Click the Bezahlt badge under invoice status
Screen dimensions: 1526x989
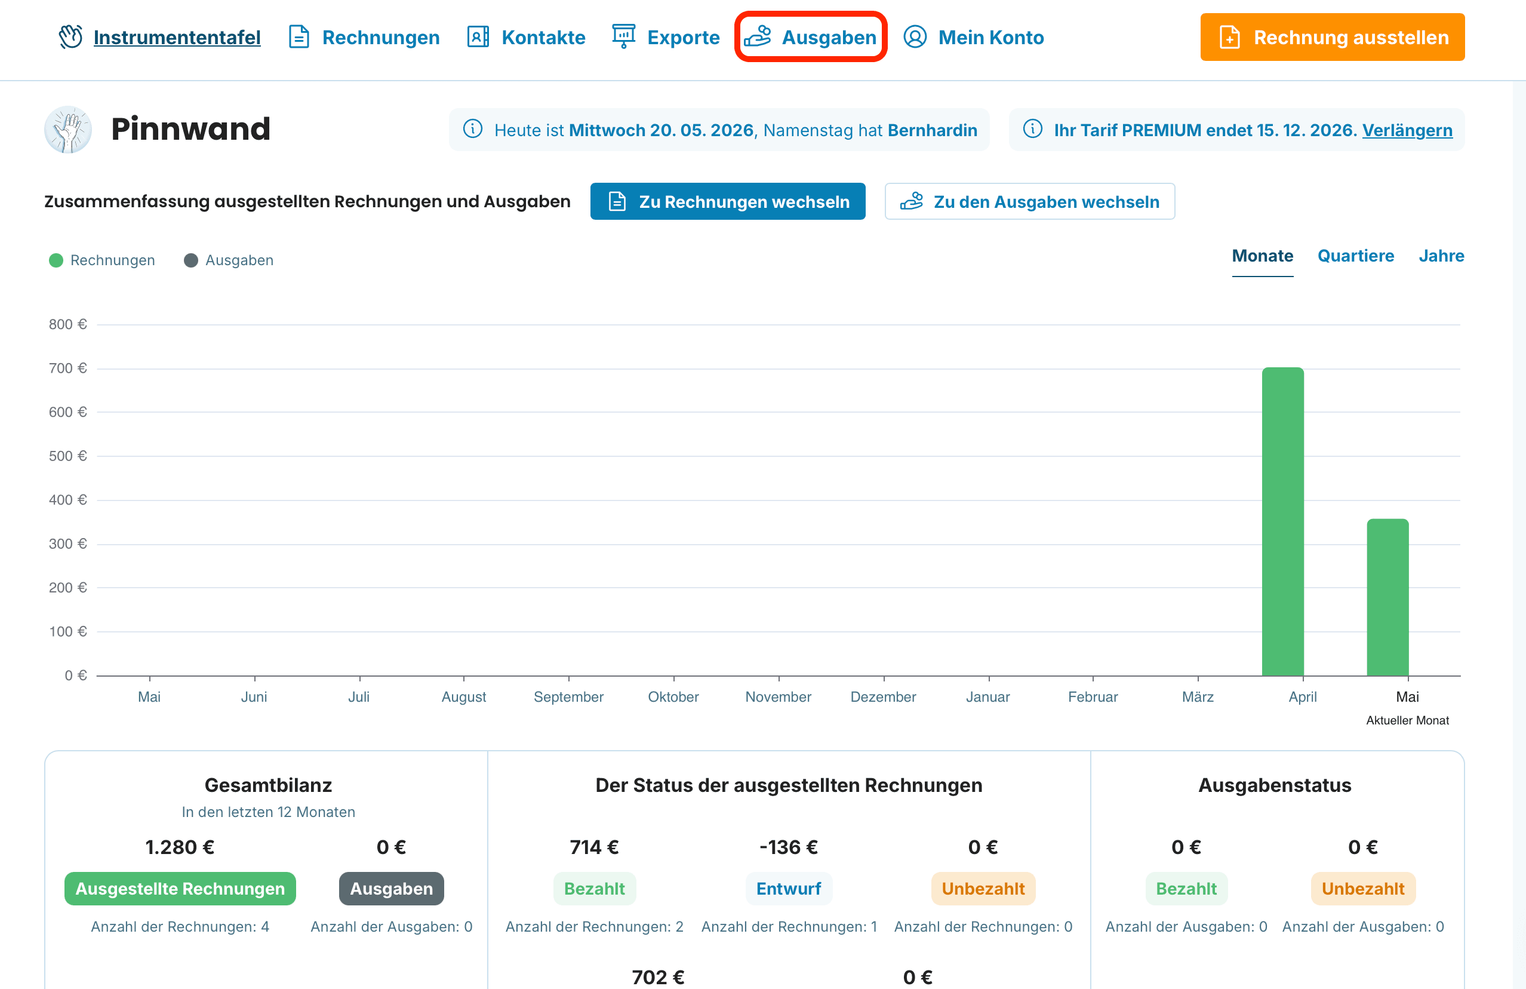point(595,888)
